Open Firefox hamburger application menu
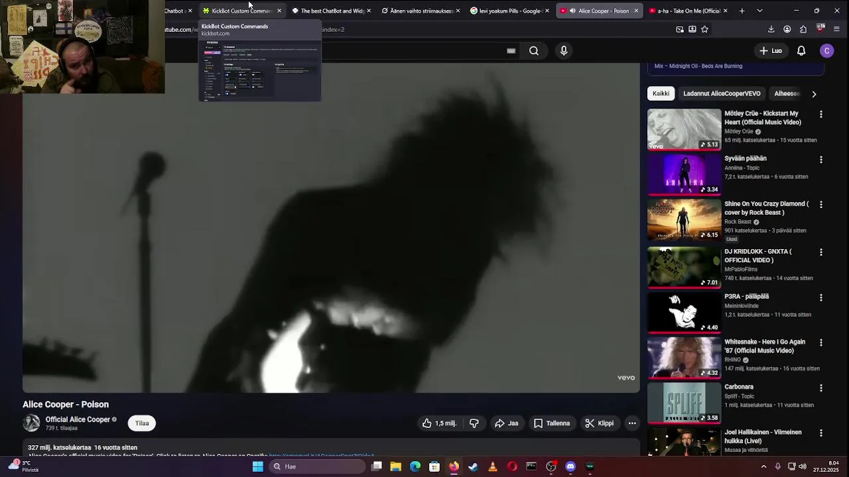This screenshot has height=477, width=849. click(836, 29)
